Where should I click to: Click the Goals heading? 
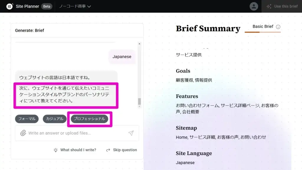coord(183,71)
